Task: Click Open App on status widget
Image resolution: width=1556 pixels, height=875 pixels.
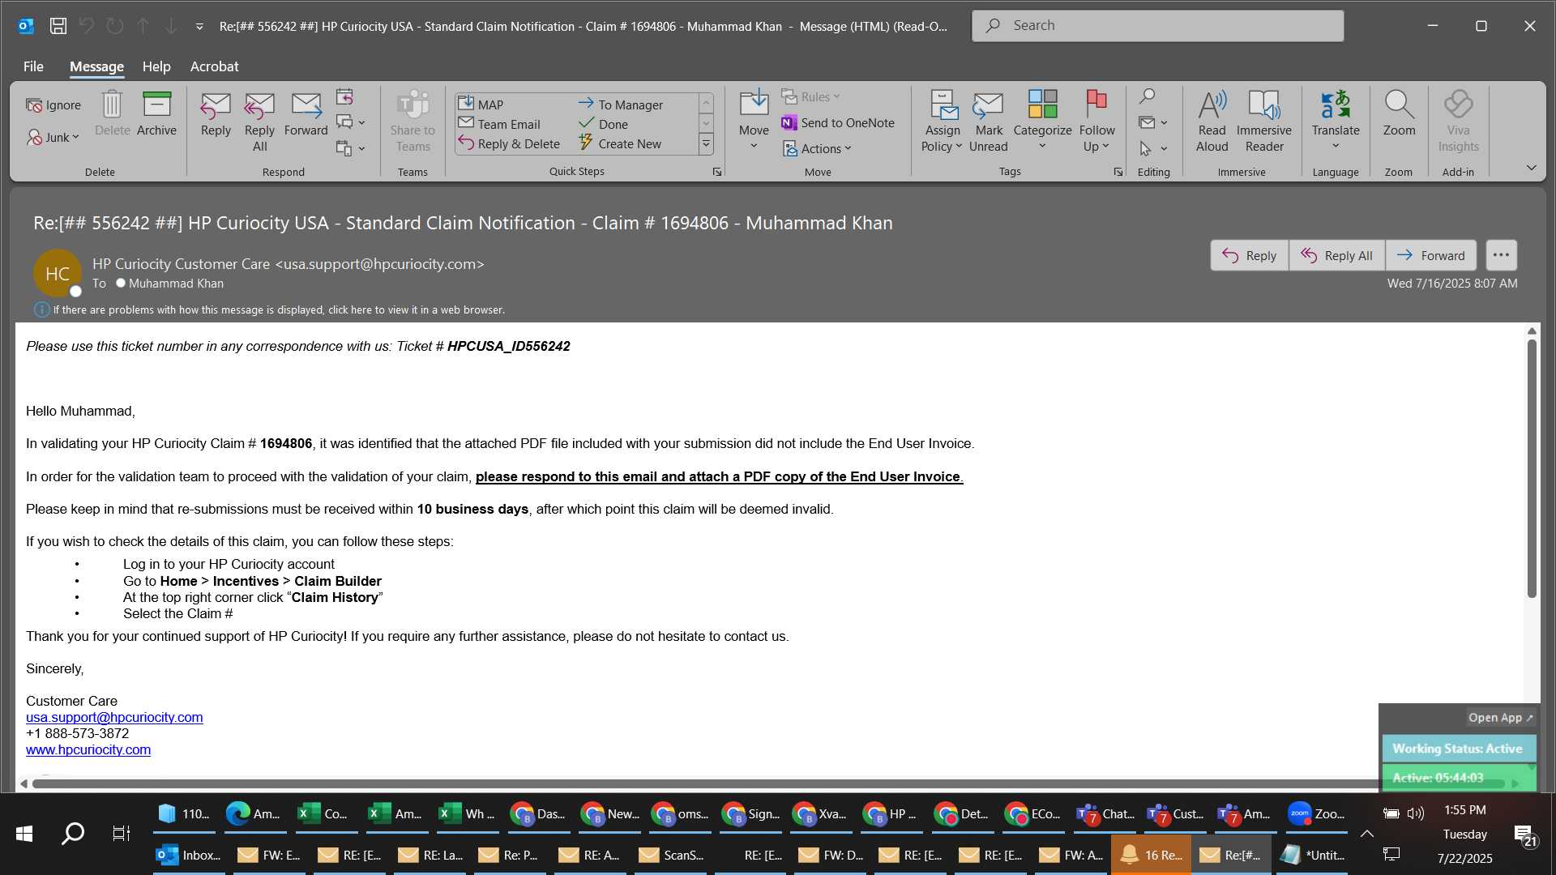Action: tap(1500, 717)
